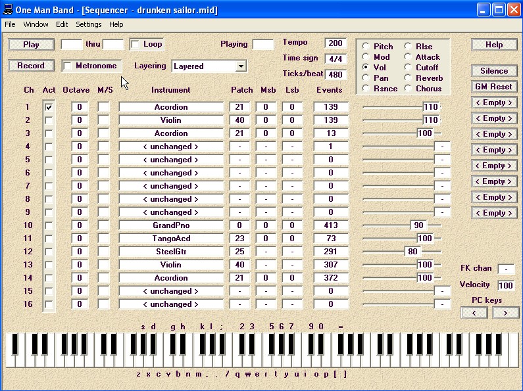
Task: Check the Act checkbox for channel 2
Action: point(49,120)
